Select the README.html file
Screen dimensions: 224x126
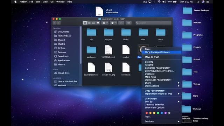pos(108,51)
